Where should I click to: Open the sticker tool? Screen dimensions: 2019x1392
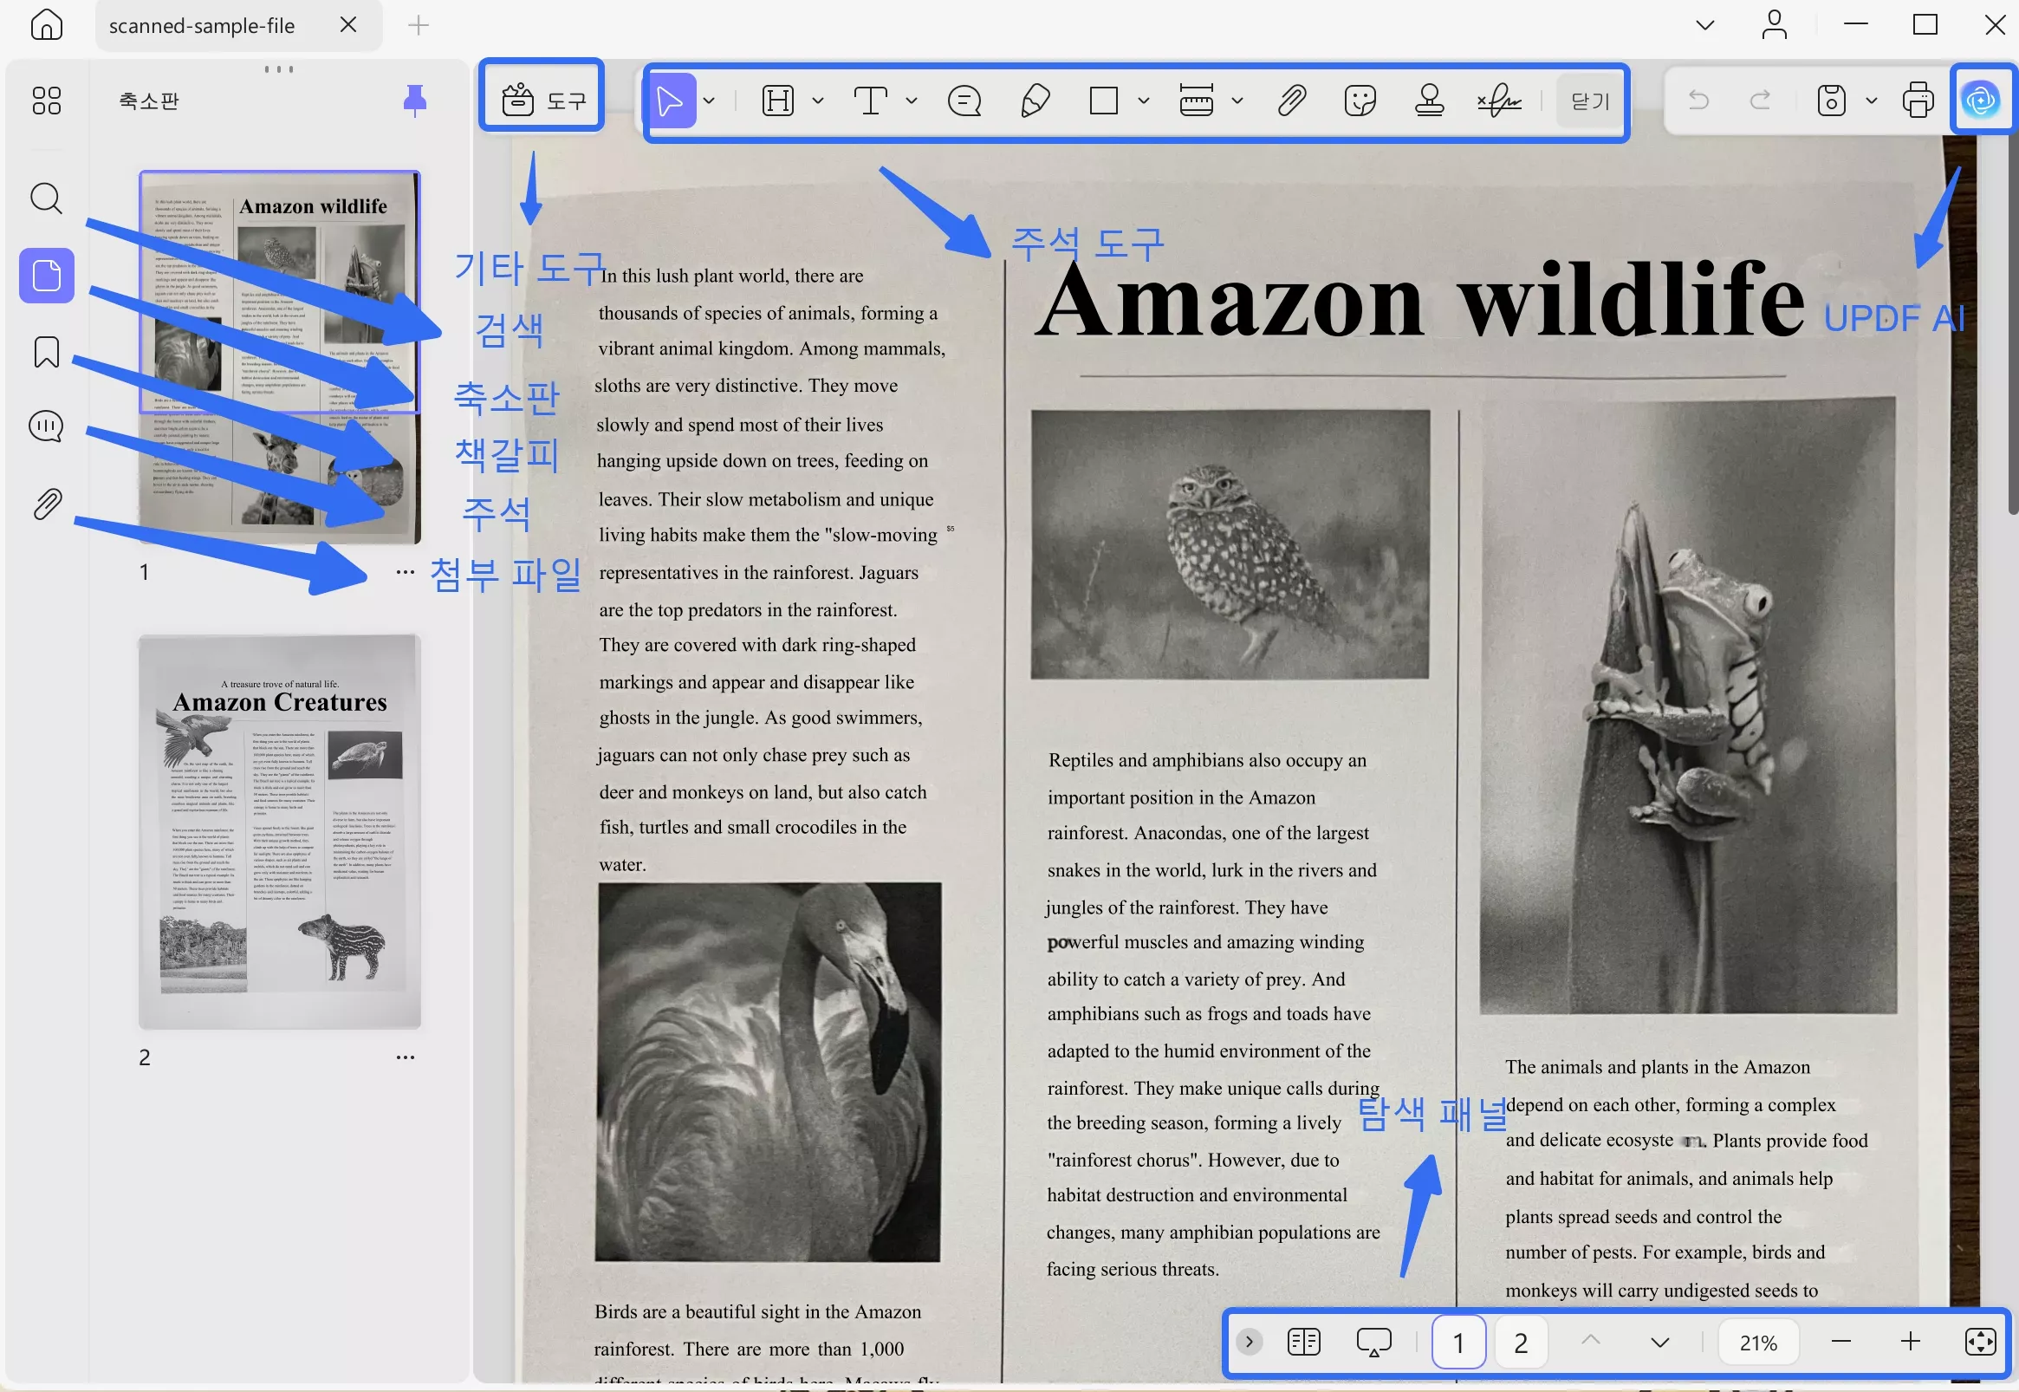click(x=1360, y=101)
